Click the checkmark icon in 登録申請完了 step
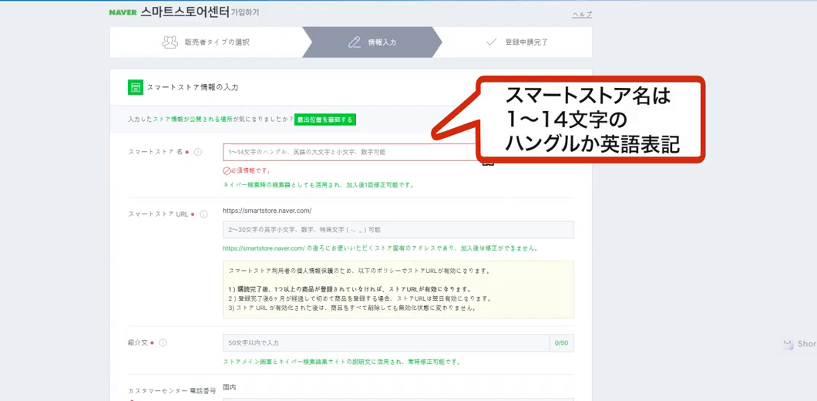817x401 pixels. click(x=491, y=42)
